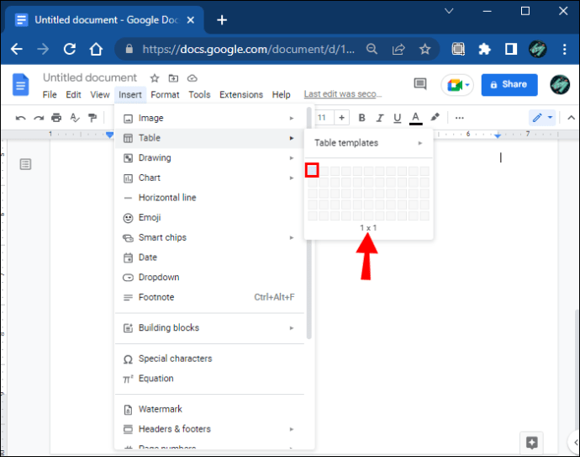Select the 1 x 1 table grid cell
The height and width of the screenshot is (457, 580).
point(312,170)
